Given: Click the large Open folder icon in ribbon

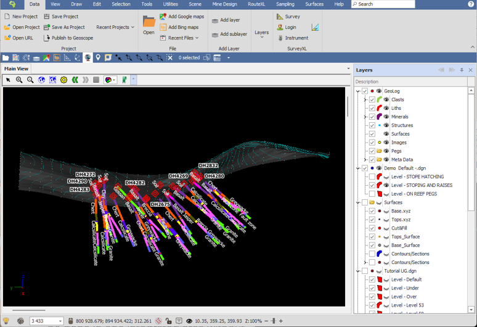Looking at the screenshot, I should click(x=149, y=22).
